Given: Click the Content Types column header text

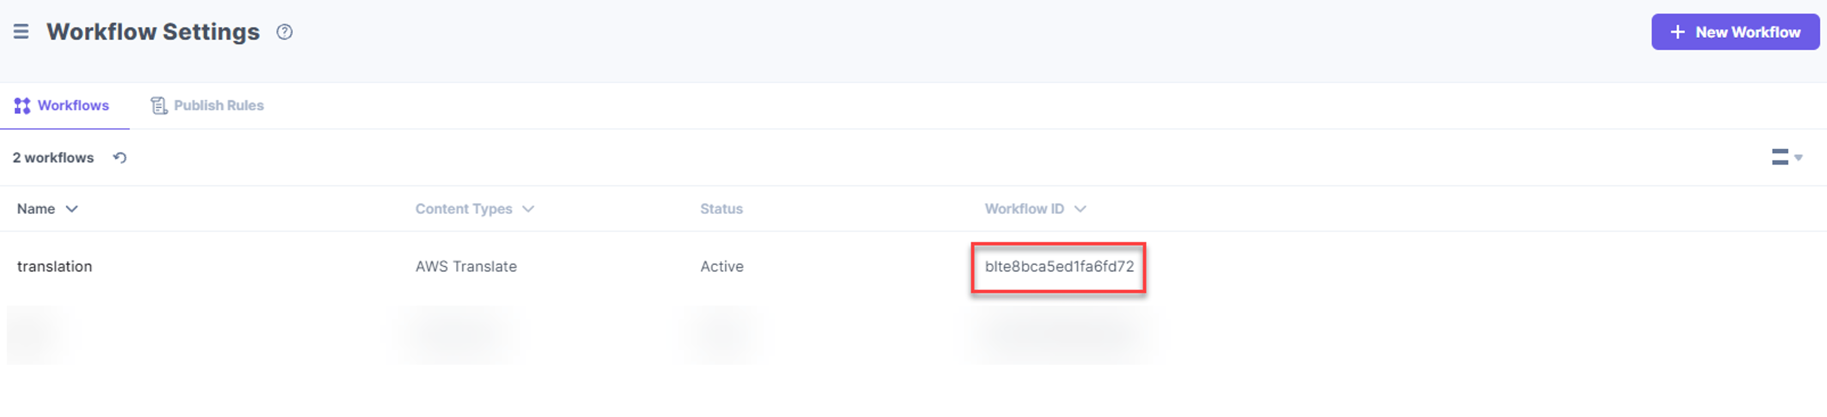Looking at the screenshot, I should (464, 209).
